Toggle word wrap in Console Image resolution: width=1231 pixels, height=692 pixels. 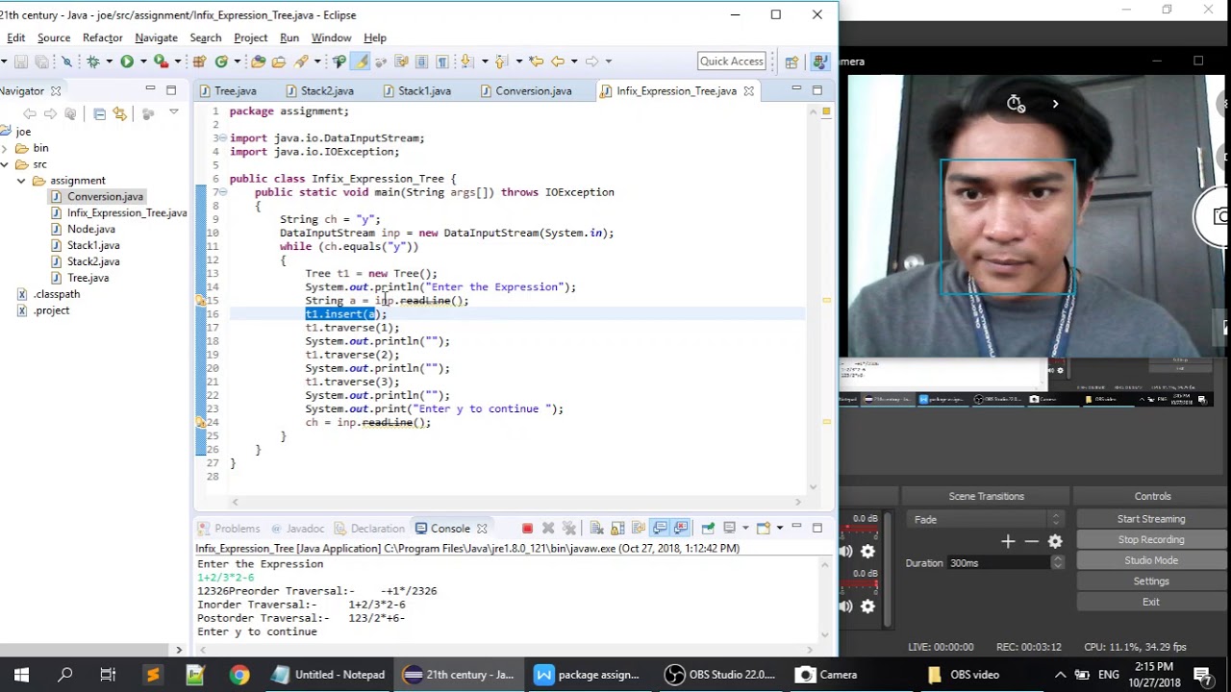639,528
